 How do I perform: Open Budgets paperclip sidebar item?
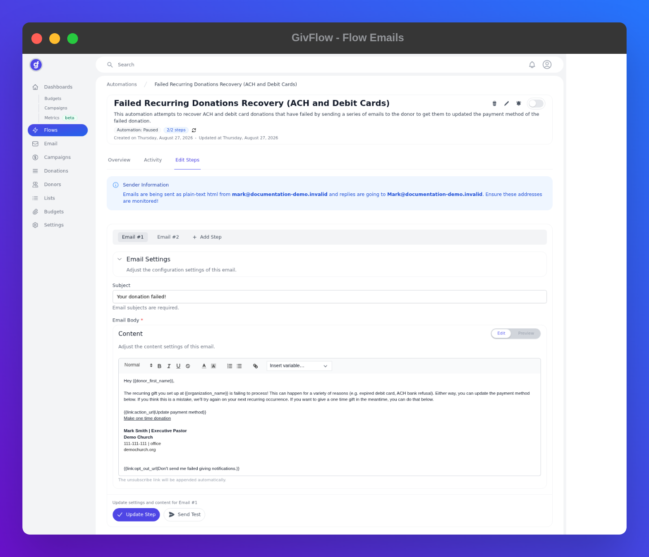(58, 212)
